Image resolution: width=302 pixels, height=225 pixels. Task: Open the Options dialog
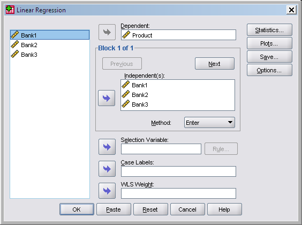(x=269, y=70)
